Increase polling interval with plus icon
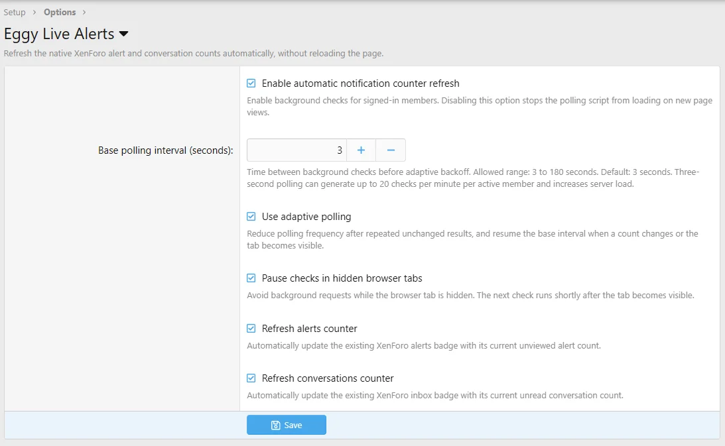725x446 pixels. pos(361,150)
